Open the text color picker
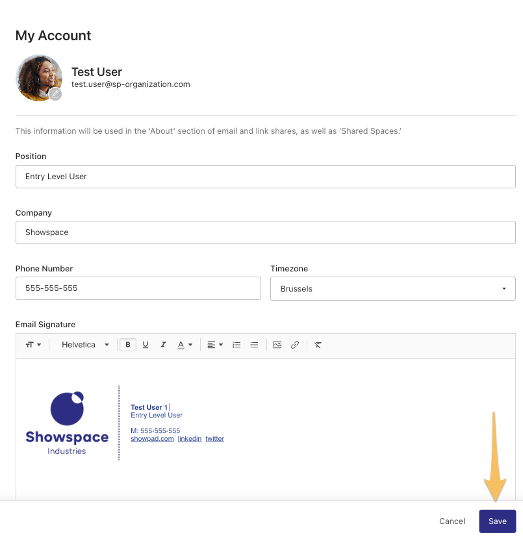The width and height of the screenshot is (523, 537). coord(185,345)
